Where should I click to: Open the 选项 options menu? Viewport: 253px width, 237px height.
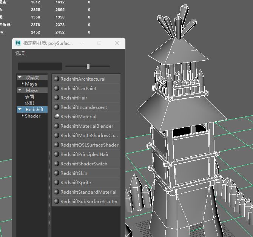click(x=20, y=53)
